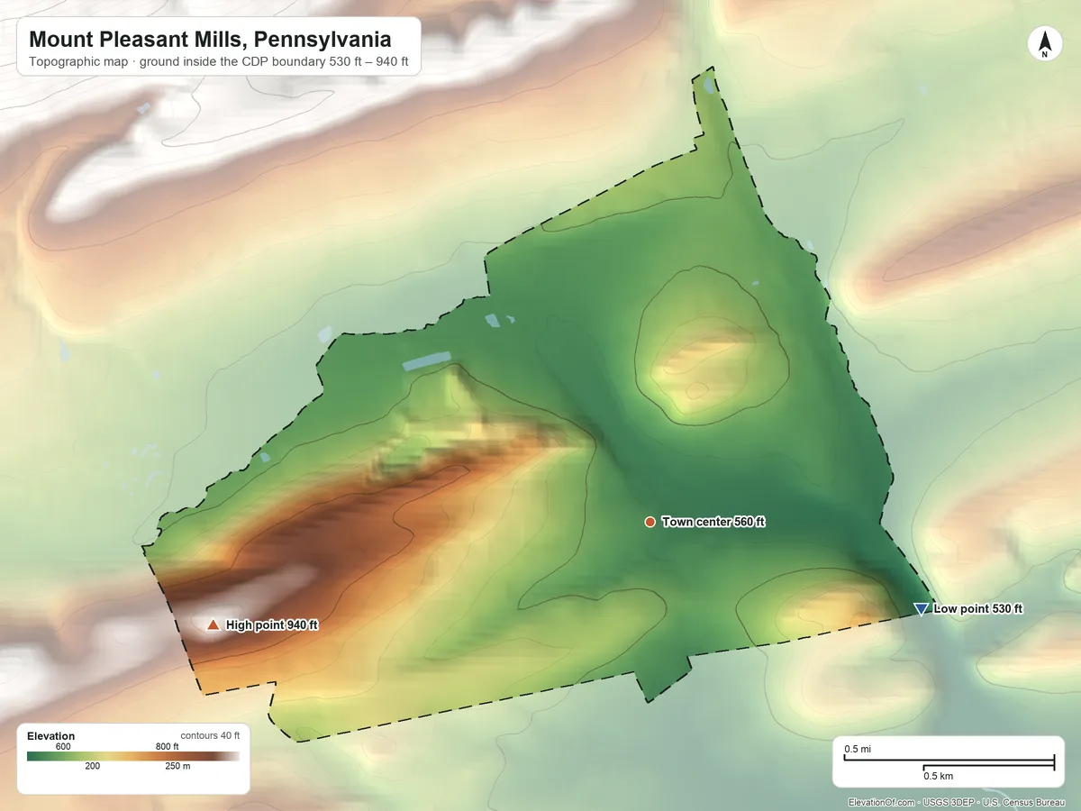Click the '800 ft' legend tick label
The height and width of the screenshot is (811, 1081).
coord(167,746)
